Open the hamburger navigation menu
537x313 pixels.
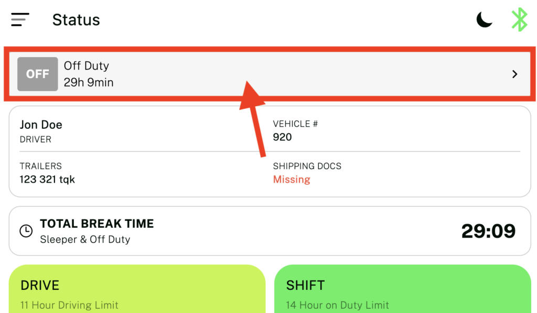[20, 20]
